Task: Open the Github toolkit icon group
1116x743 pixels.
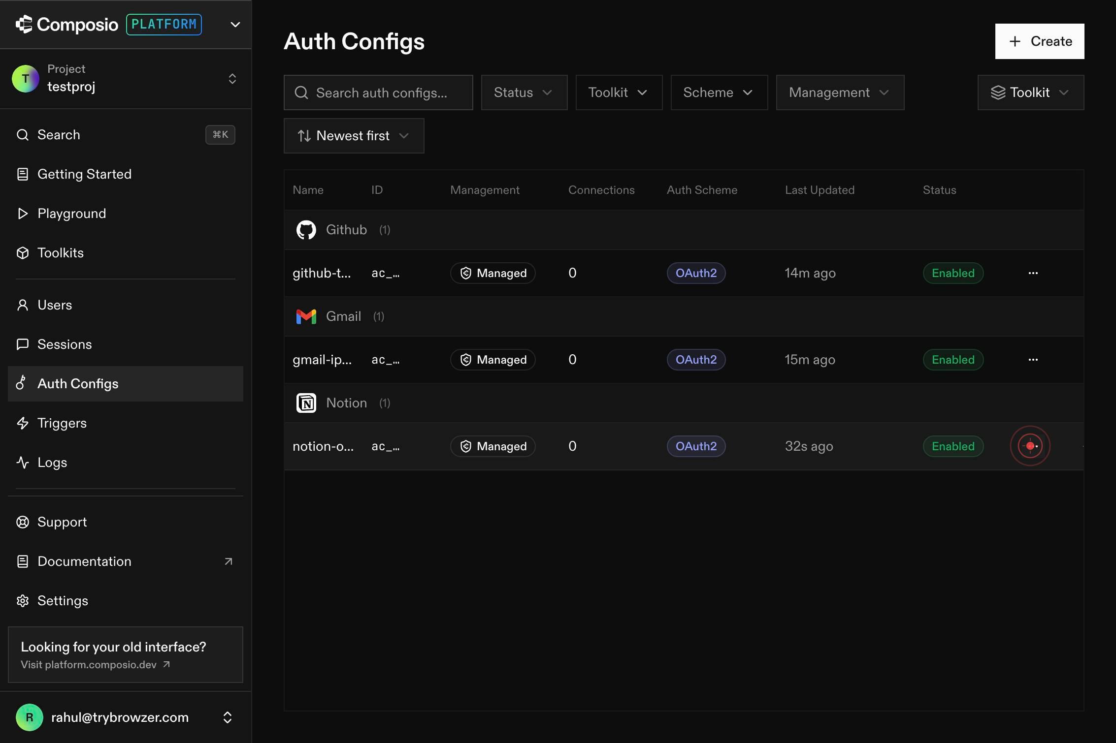Action: [x=306, y=230]
